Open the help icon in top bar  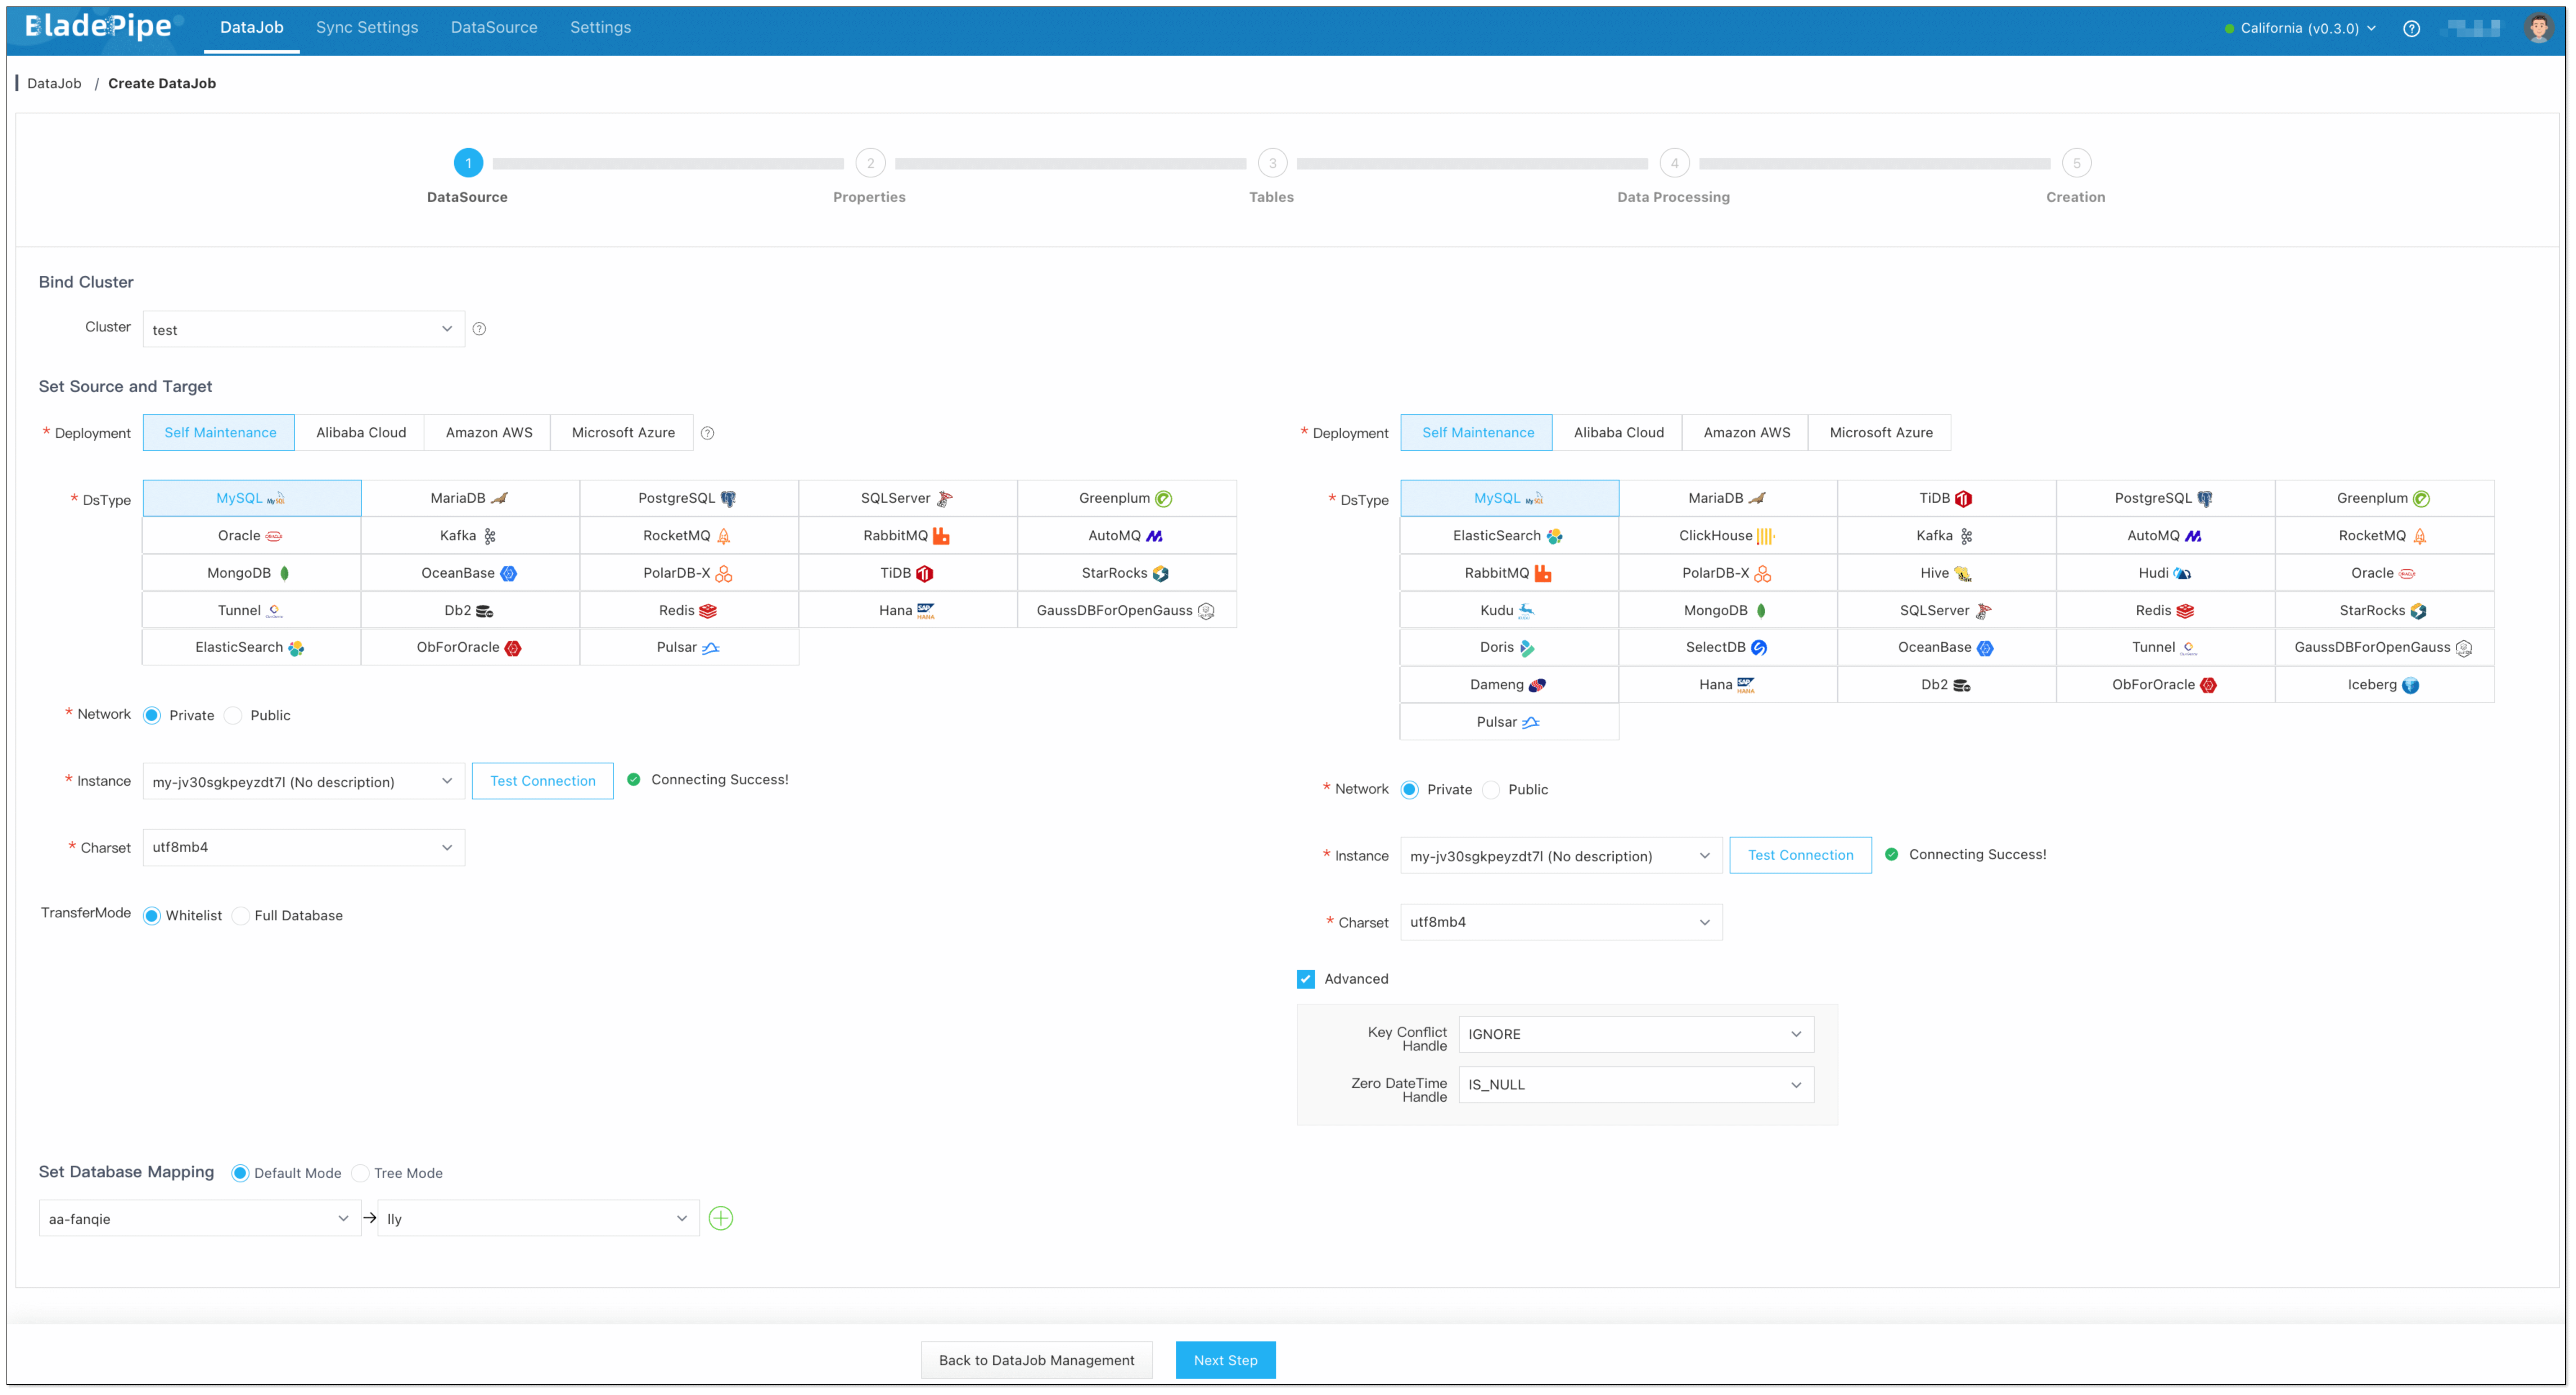[x=2411, y=28]
